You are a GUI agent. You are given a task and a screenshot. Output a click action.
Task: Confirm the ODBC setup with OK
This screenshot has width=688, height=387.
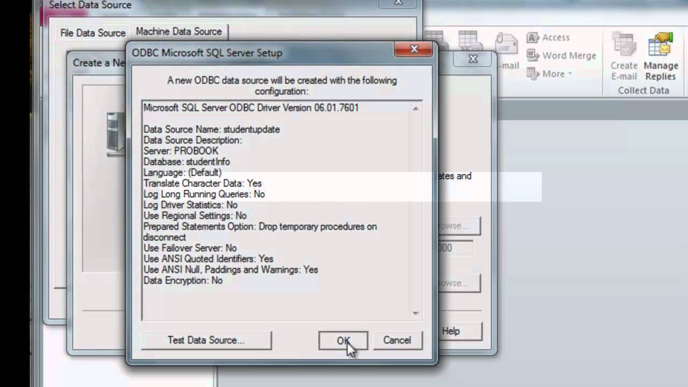[343, 340]
